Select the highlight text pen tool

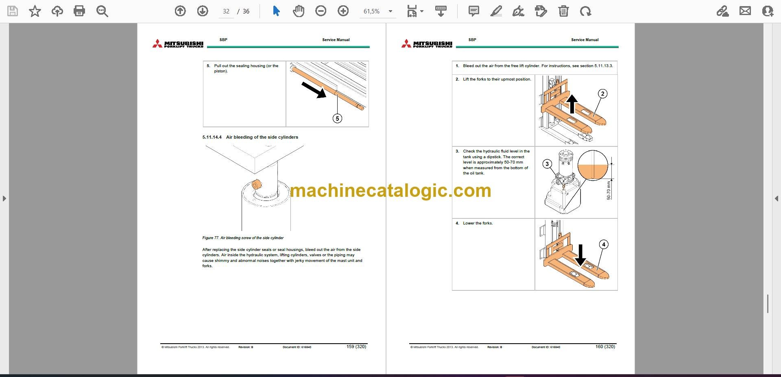[496, 11]
